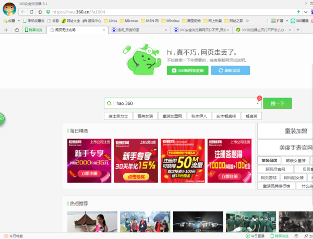Open the Microso bookmark folder
Screen dimensions: 313x239
coord(129,21)
